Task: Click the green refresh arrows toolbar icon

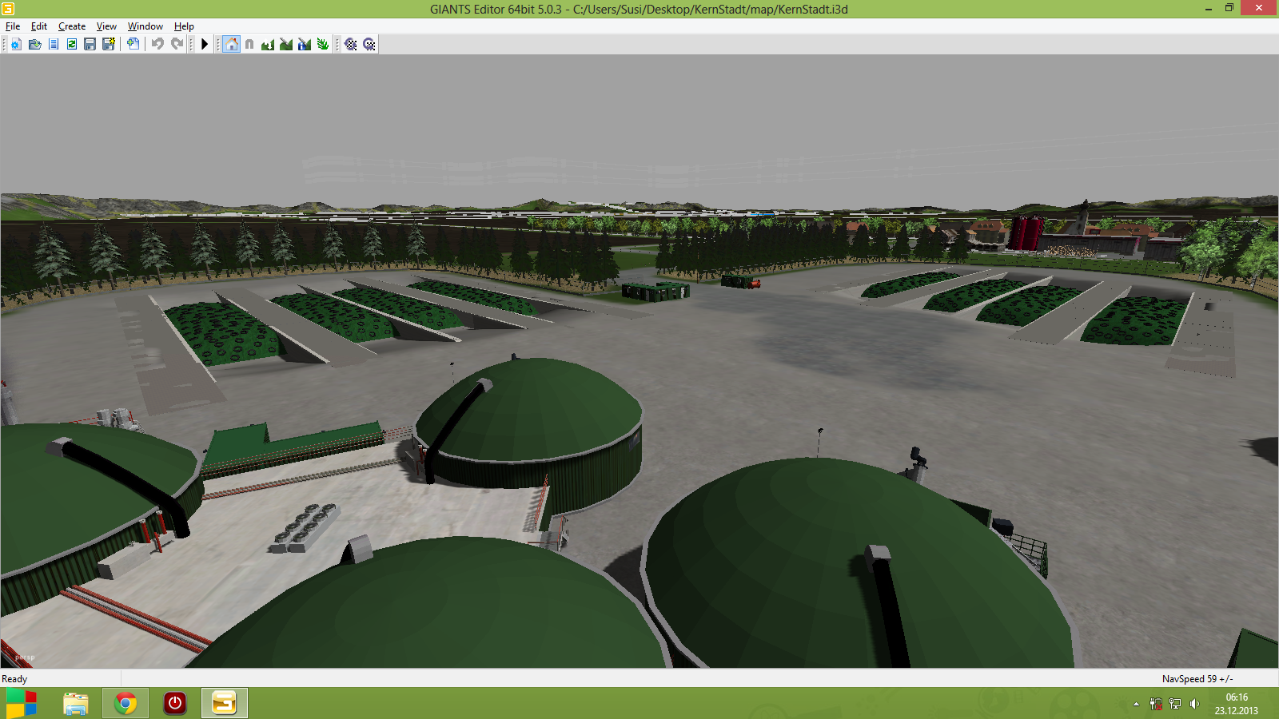Action: tap(72, 44)
